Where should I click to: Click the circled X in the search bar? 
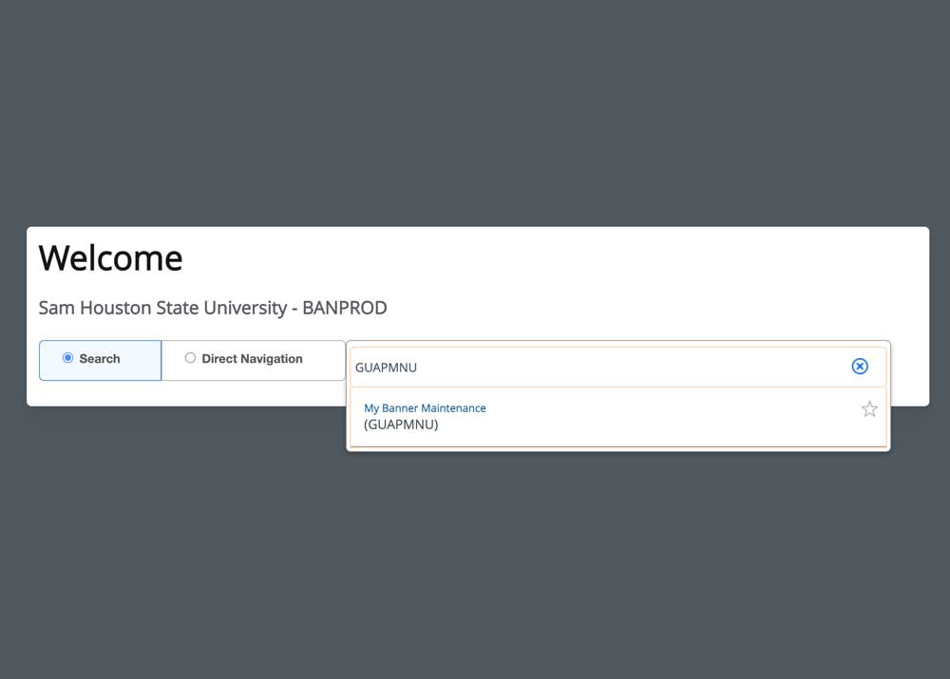pyautogui.click(x=860, y=367)
